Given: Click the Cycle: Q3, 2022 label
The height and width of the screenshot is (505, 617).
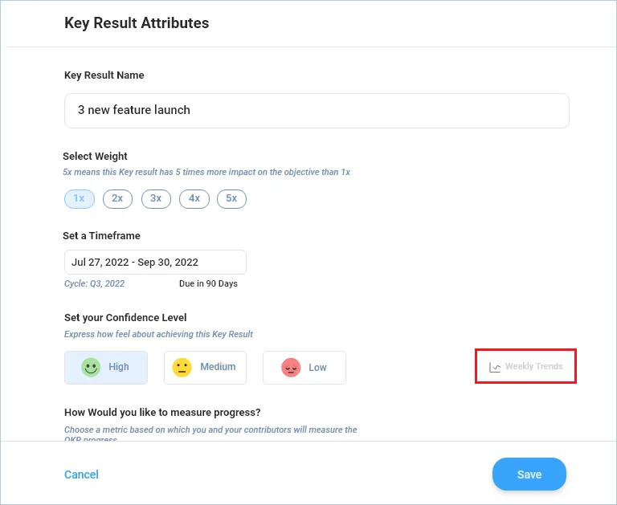Looking at the screenshot, I should click(95, 283).
